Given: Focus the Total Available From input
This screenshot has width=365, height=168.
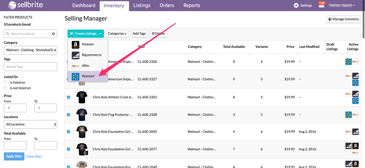Looking at the screenshot, I should point(15,145).
